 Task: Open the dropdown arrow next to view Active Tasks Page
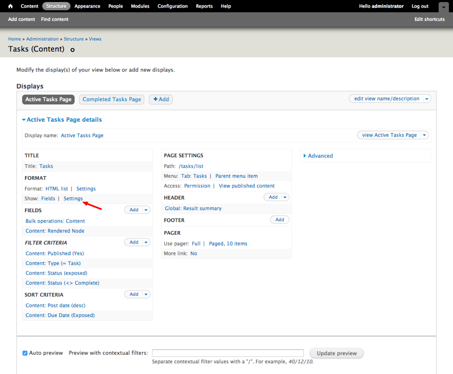coord(424,135)
